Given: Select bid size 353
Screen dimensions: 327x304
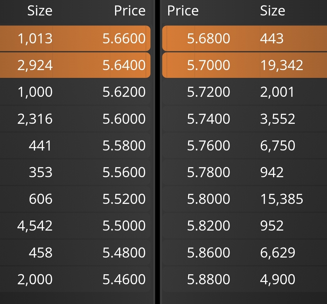Looking at the screenshot, I should point(40,172).
